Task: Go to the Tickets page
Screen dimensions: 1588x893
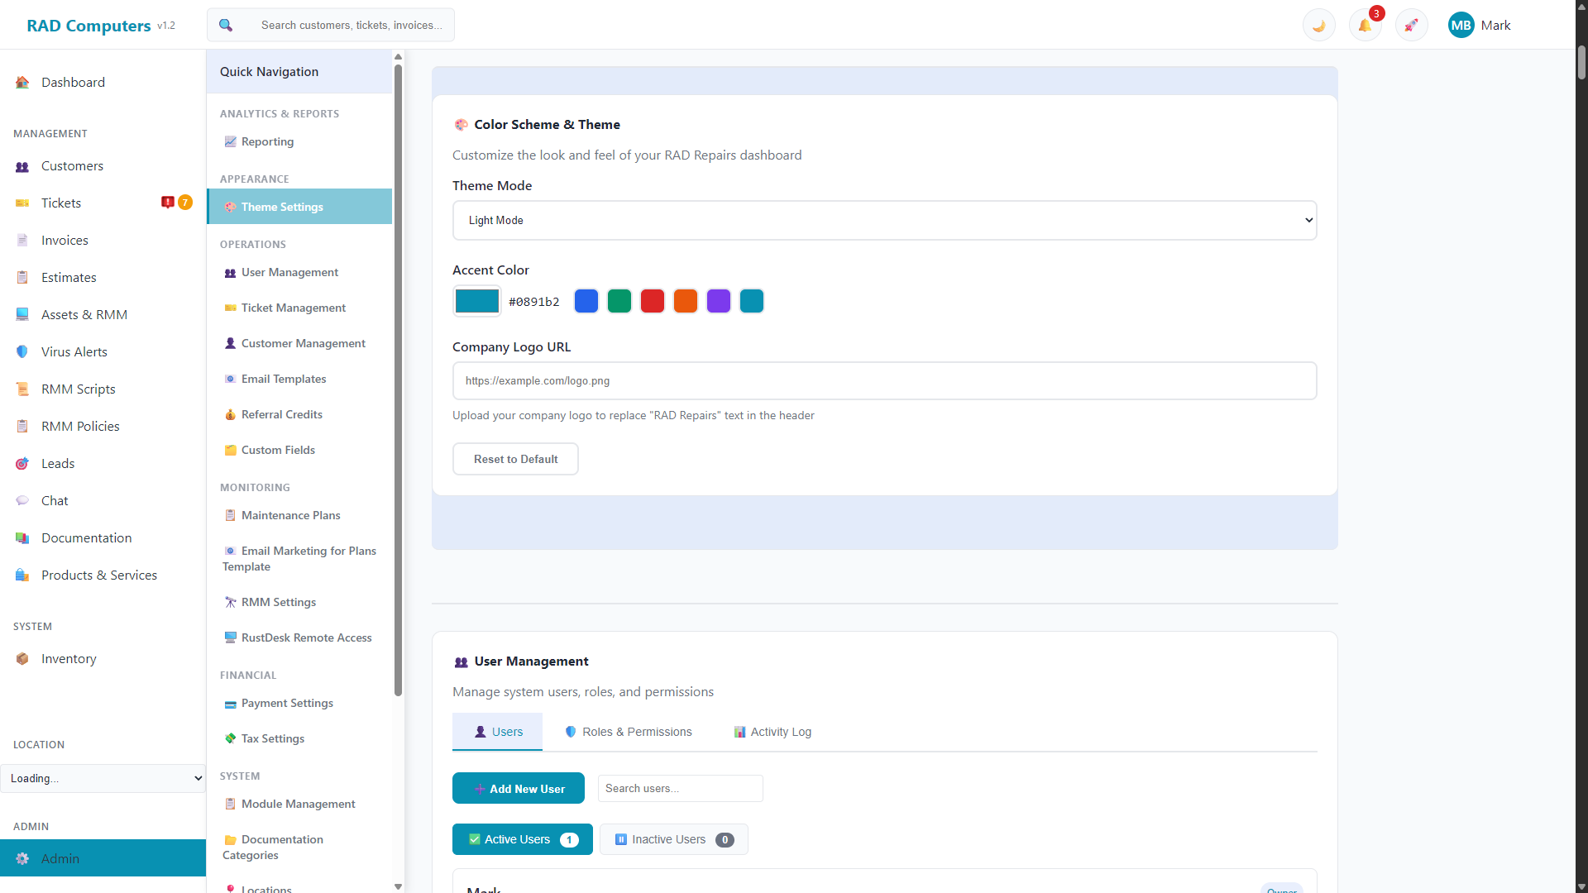Action: point(61,203)
